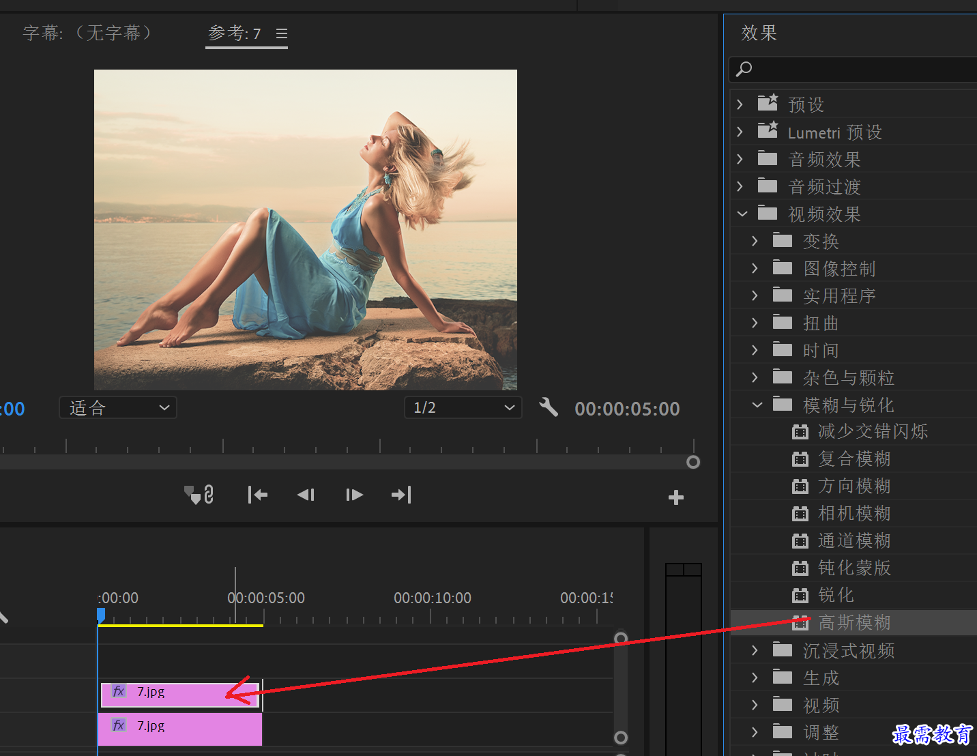The width and height of the screenshot is (977, 756).
Task: Click the fx badge on upper 7.jpg clip
Action: click(x=119, y=691)
